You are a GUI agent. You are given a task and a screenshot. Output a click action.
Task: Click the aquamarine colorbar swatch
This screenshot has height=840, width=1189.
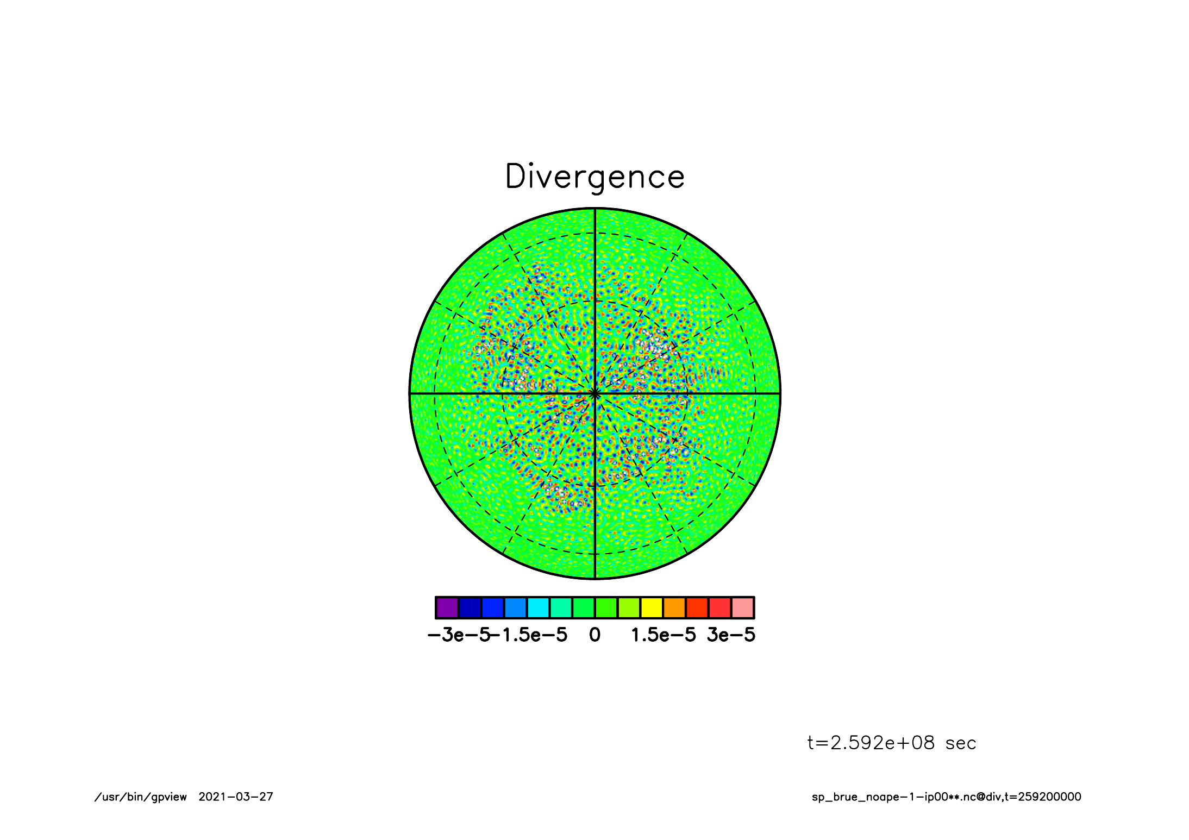point(561,607)
